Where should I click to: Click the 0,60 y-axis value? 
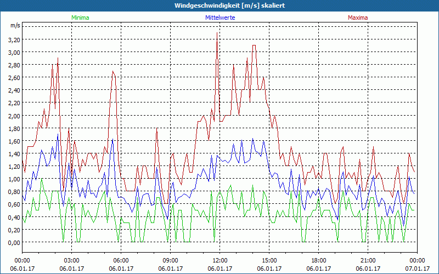(14, 204)
